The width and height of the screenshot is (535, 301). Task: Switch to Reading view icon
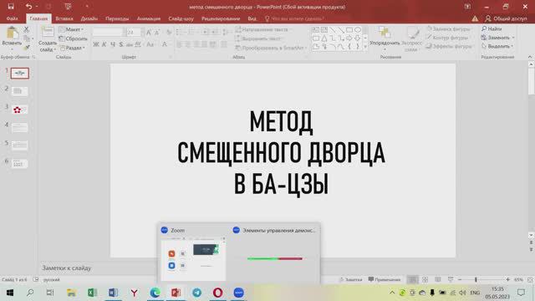(x=438, y=279)
